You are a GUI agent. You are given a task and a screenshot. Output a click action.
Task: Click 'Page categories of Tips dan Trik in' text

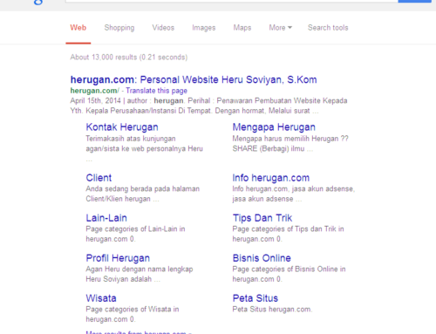coord(288,228)
